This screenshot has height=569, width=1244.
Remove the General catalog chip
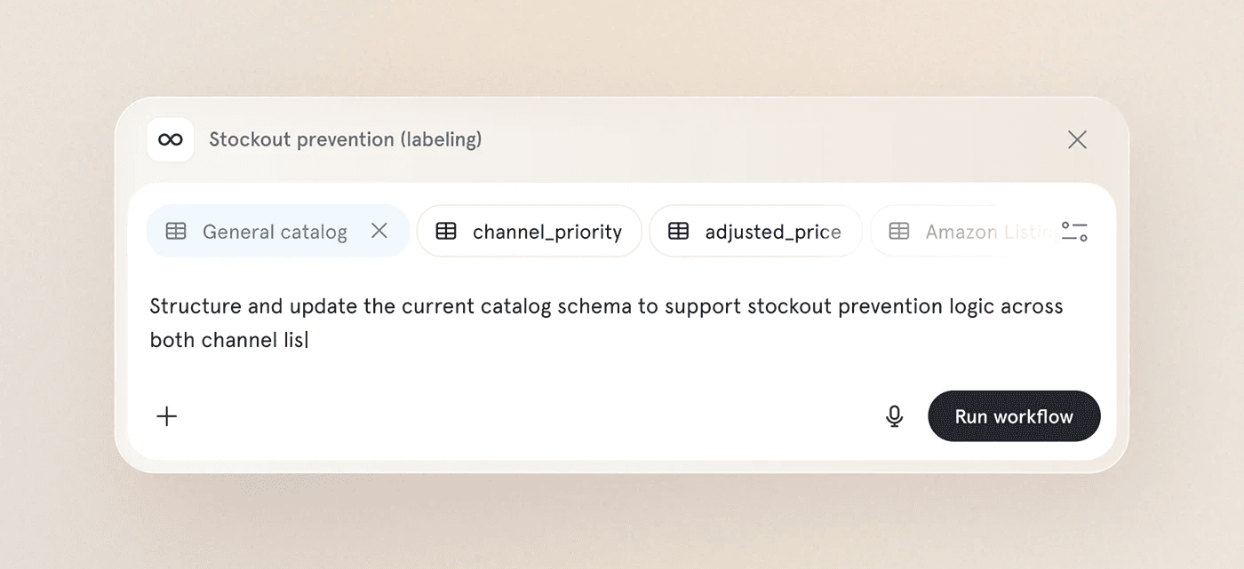379,231
